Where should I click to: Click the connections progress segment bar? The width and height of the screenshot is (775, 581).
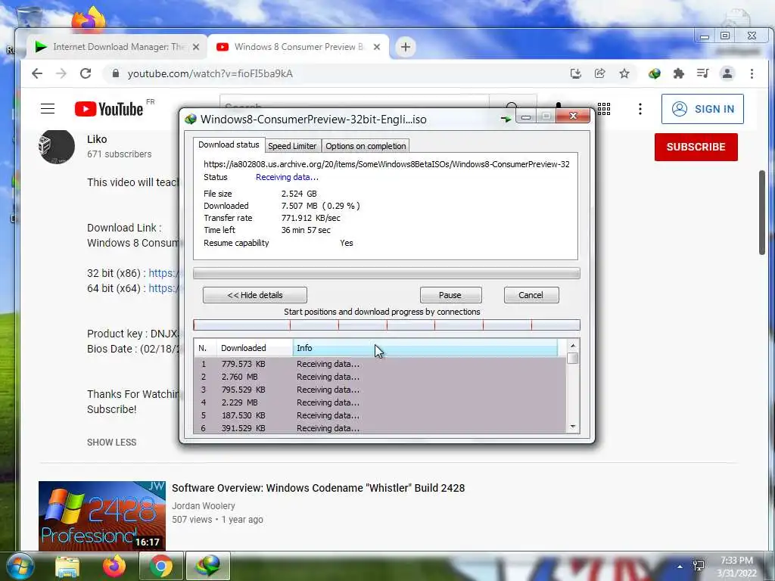tap(387, 325)
